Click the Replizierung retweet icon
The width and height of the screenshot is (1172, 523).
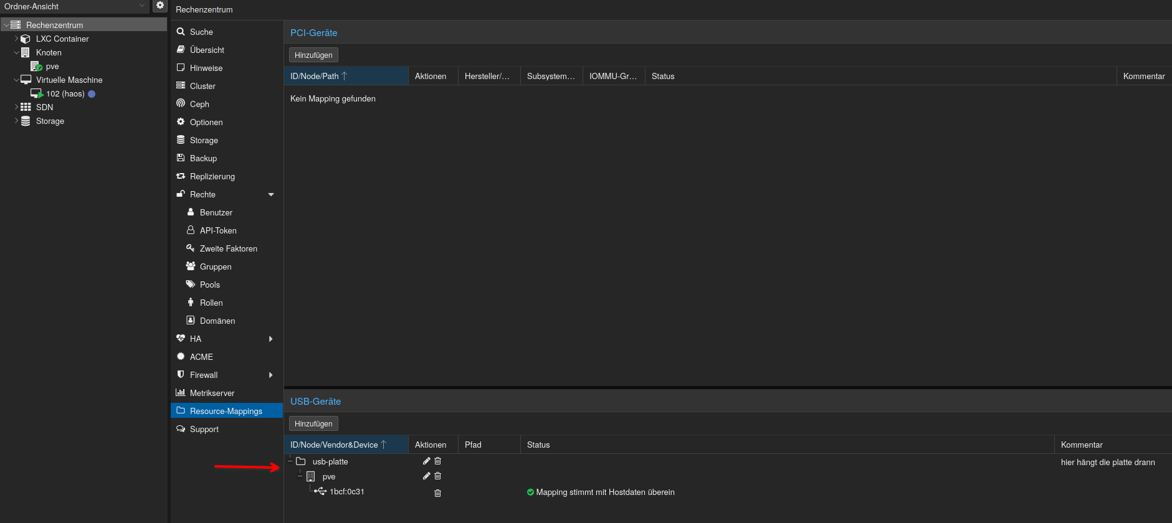point(181,176)
